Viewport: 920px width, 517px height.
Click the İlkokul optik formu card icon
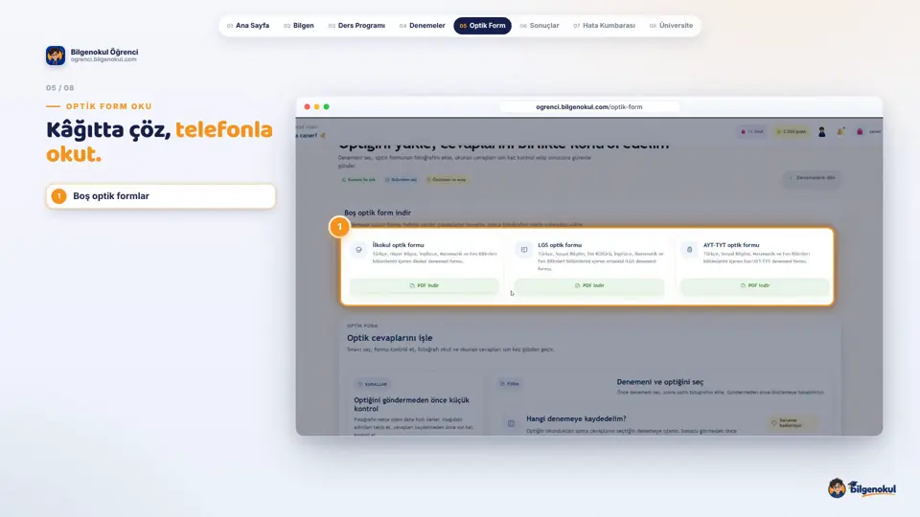coord(358,250)
